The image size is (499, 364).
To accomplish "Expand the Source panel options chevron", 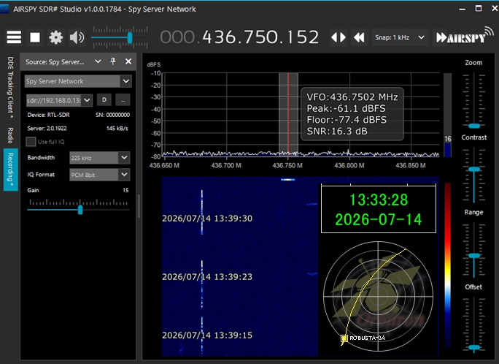I will (98, 61).
